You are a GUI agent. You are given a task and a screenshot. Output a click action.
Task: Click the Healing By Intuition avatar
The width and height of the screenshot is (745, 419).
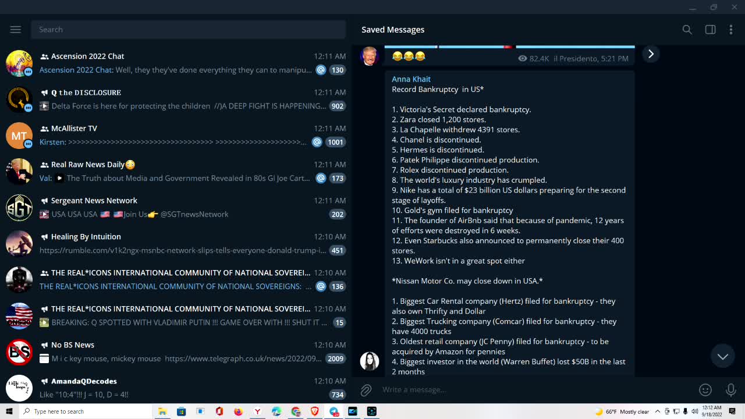point(19,243)
